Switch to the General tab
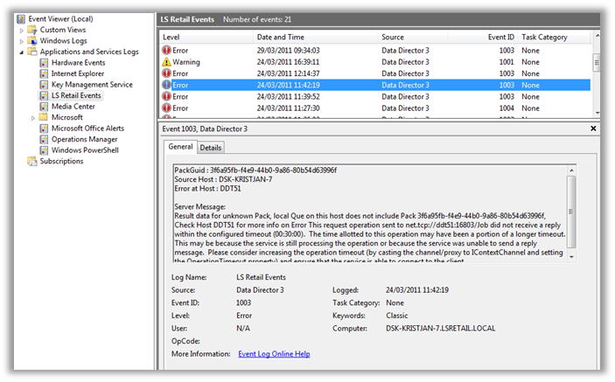 [180, 148]
